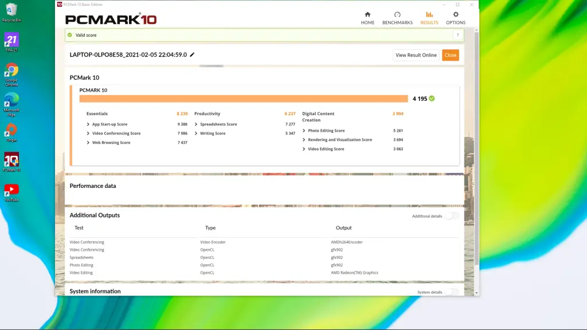587x330 pixels.
Task: Select the result name LAPTOP-0LPO8E58 text
Action: pos(128,54)
